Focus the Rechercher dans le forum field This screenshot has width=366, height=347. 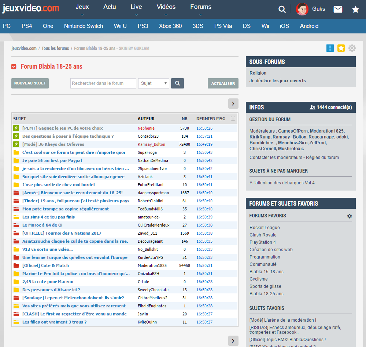pyautogui.click(x=103, y=83)
